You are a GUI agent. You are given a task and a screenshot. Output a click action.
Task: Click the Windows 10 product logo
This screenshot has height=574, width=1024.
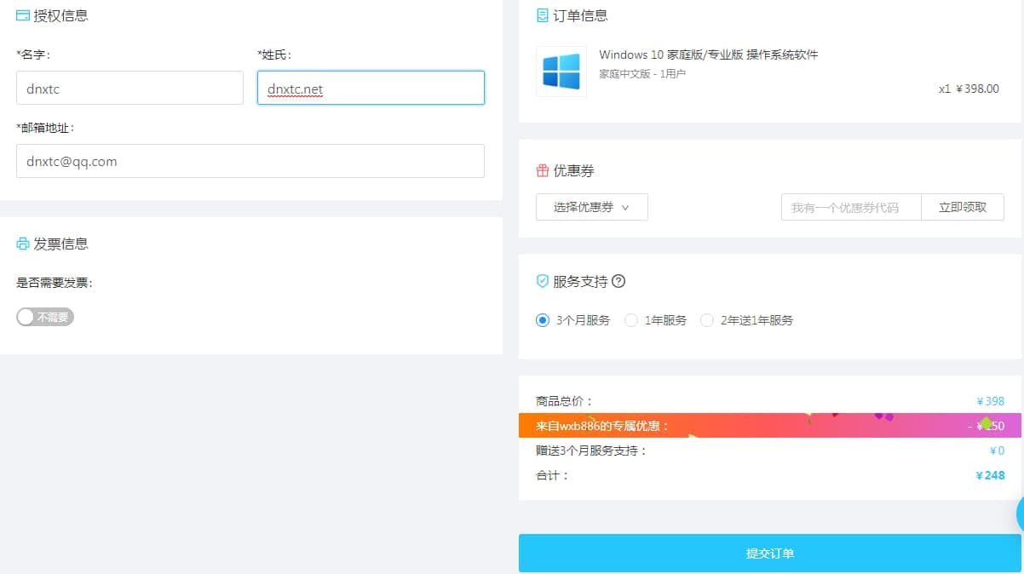click(561, 71)
